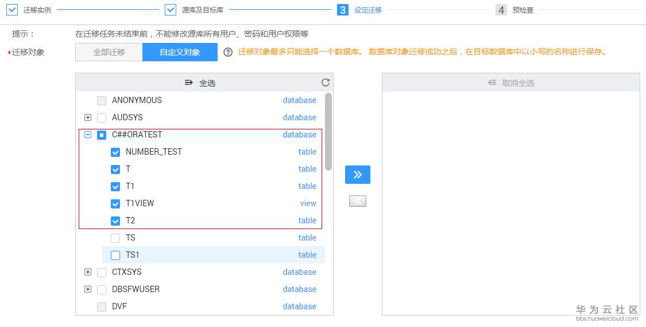Click the grey double-left-arrow remove button
Image resolution: width=646 pixels, height=327 pixels.
click(358, 201)
